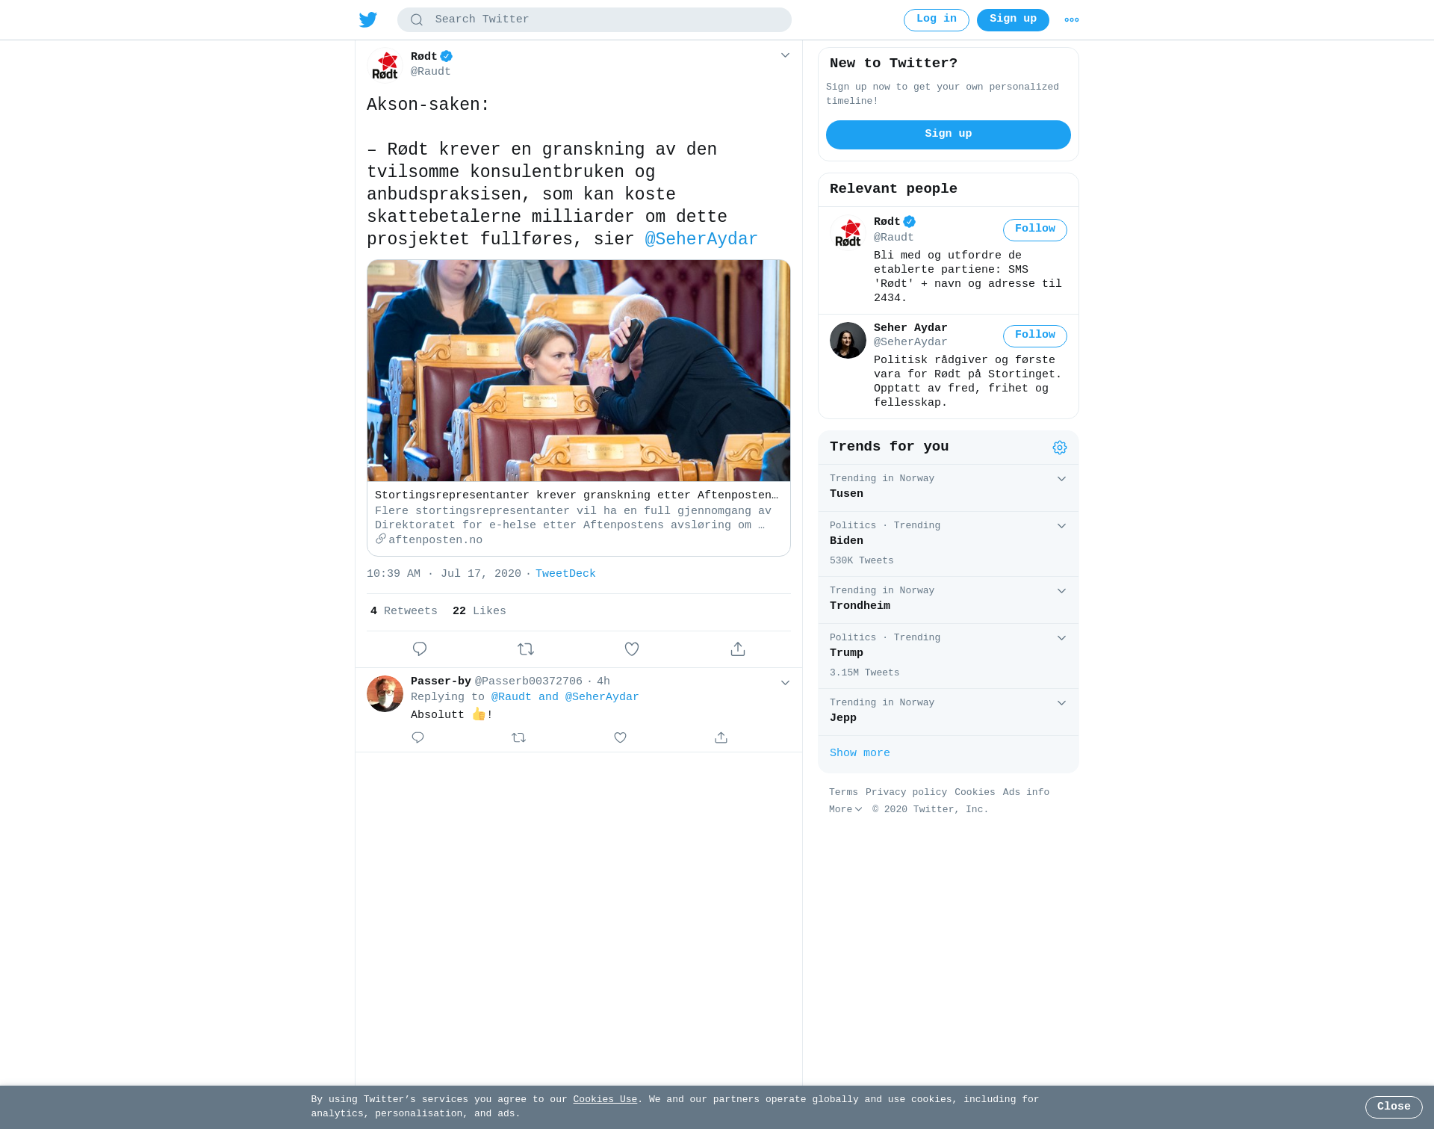Reply to the Rødt main tweet
1434x1129 pixels.
(420, 649)
